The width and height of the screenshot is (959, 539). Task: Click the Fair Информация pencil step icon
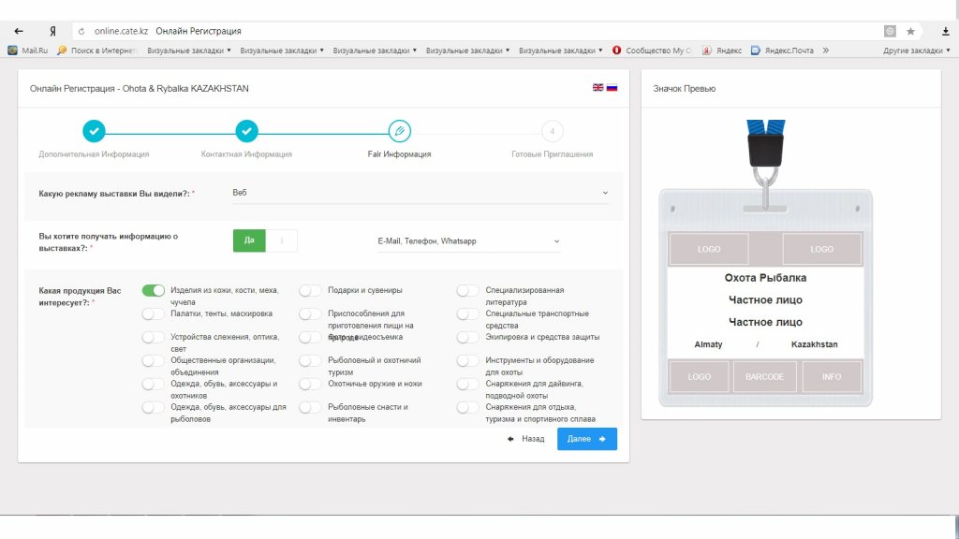399,131
